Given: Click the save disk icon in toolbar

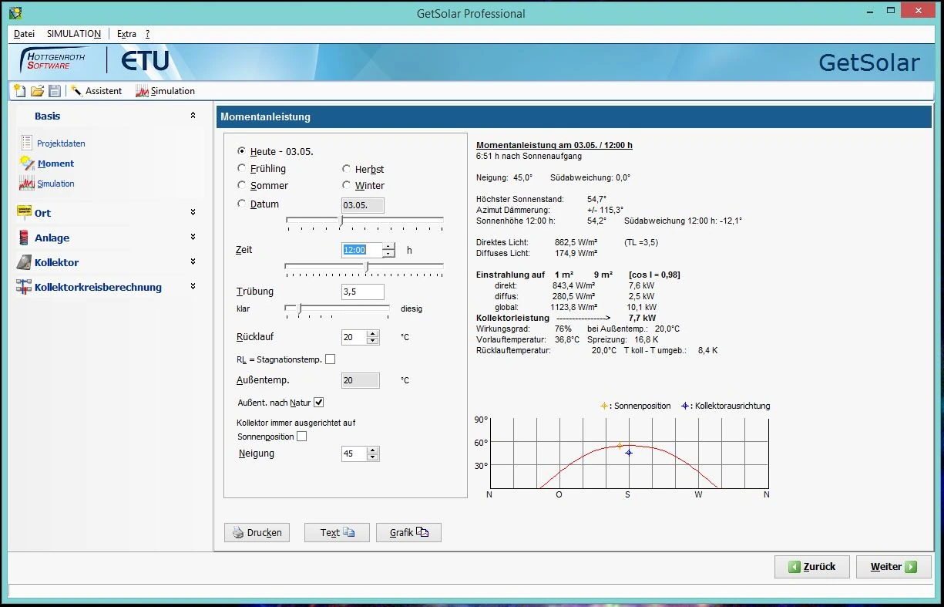Looking at the screenshot, I should [x=55, y=91].
